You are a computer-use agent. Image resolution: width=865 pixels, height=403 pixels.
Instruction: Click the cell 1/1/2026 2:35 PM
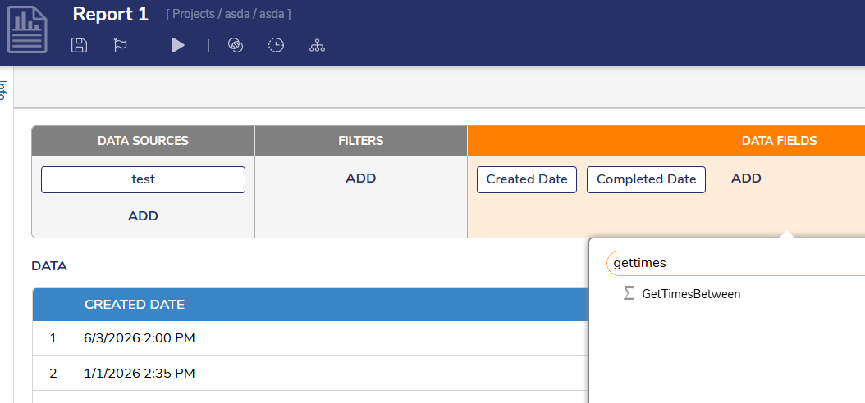140,374
